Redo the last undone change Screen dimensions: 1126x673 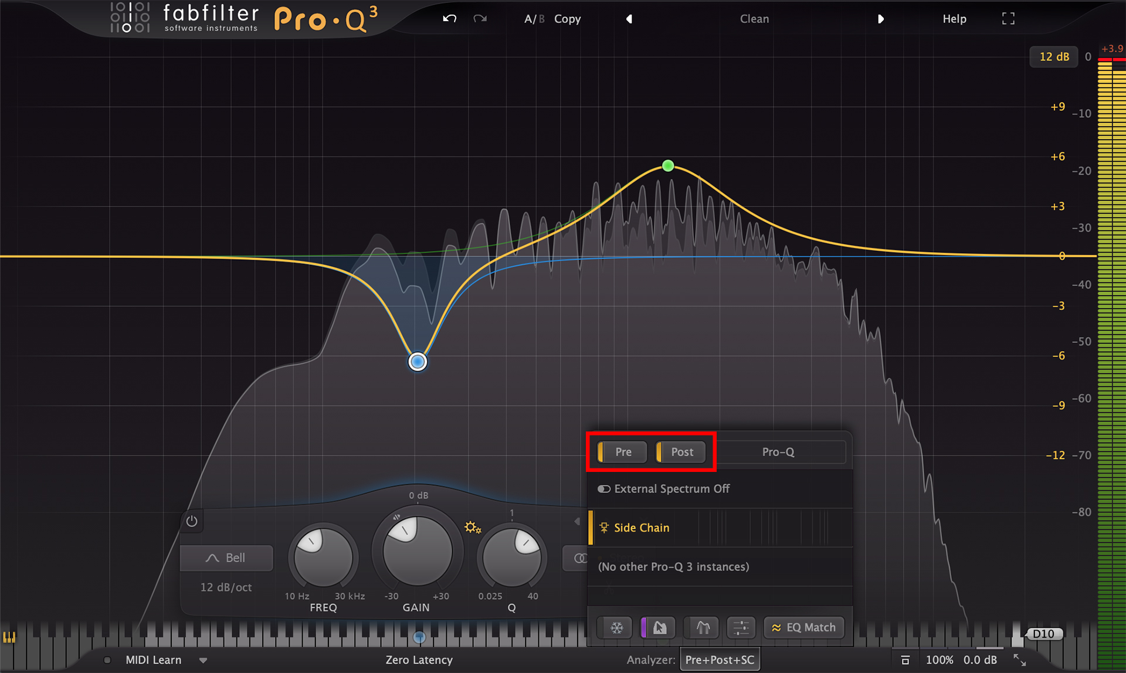[x=480, y=19]
